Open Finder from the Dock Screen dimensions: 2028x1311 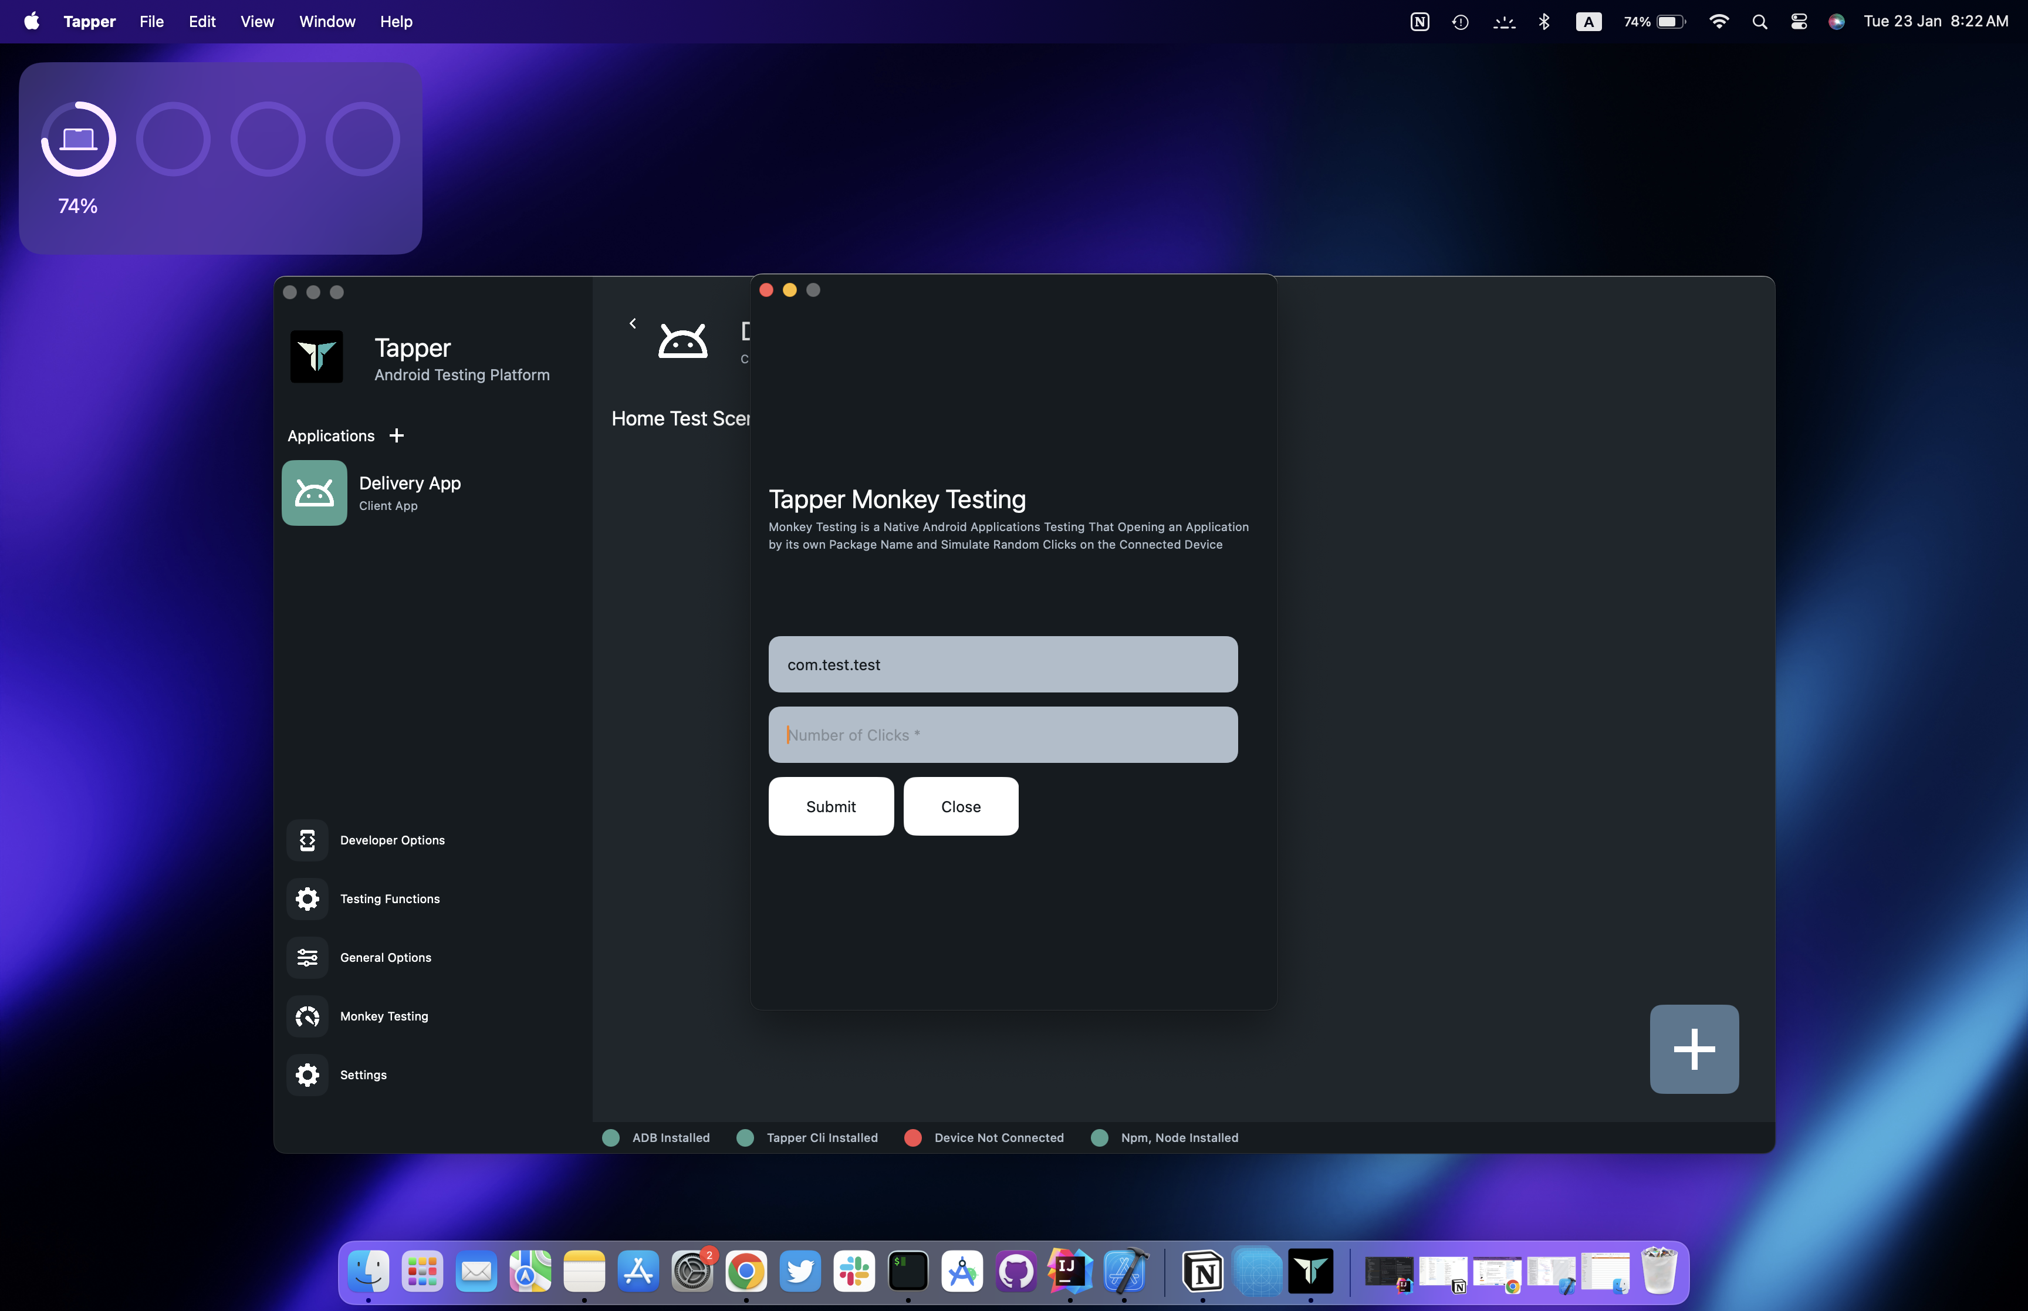pos(369,1272)
